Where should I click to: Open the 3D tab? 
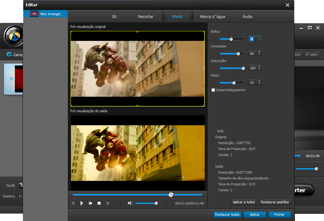[114, 16]
